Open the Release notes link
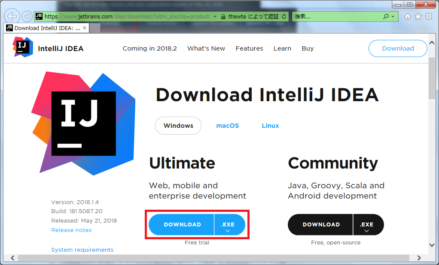439x265 pixels. click(x=71, y=230)
